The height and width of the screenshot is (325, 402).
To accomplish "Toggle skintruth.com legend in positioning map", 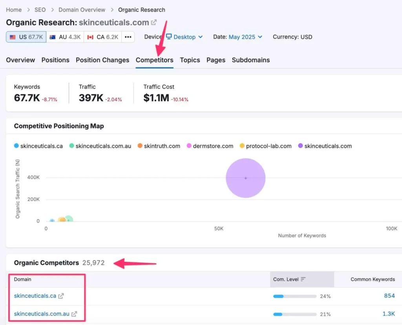I will click(159, 146).
